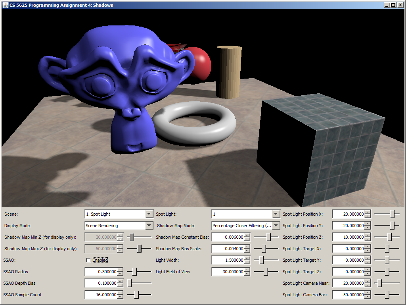The width and height of the screenshot is (406, 305).
Task: Decrease Spot Light Camera Far spinner
Action: pos(368,297)
